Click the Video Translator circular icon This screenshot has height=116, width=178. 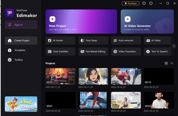pyautogui.click(x=115, y=51)
